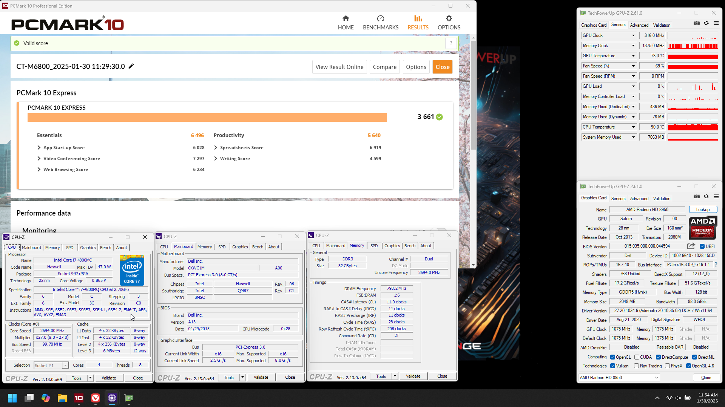Click the refresh icon in GPU-Z Sensors window
Viewport: 725px width, 407px height.
click(x=706, y=23)
